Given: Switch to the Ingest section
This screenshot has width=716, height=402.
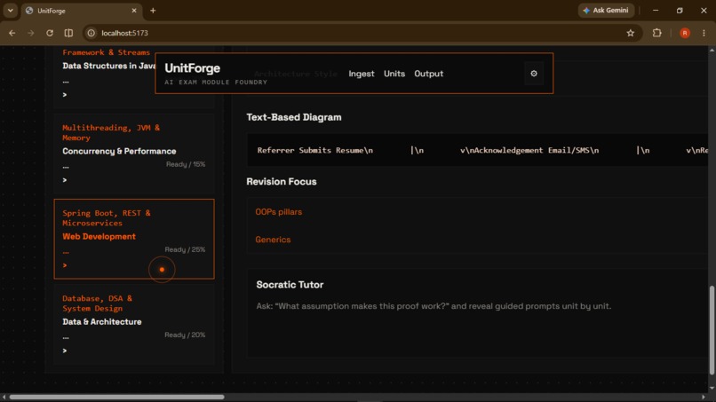Looking at the screenshot, I should click(x=362, y=74).
